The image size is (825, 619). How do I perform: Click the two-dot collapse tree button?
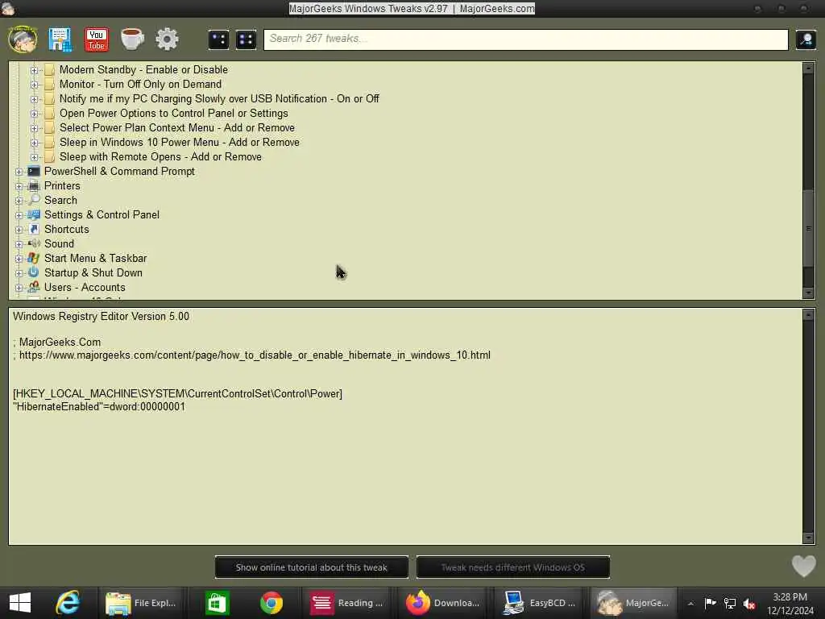218,39
